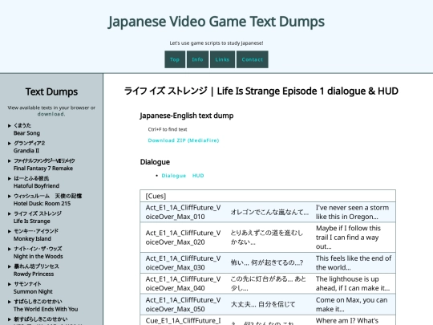This screenshot has height=325, width=433.
Task: Click "I've never seen a storm" cell
Action: (x=354, y=212)
